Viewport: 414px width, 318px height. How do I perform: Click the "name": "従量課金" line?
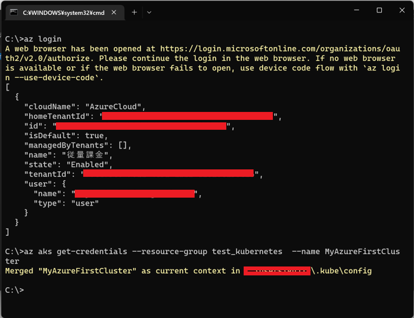[68, 155]
